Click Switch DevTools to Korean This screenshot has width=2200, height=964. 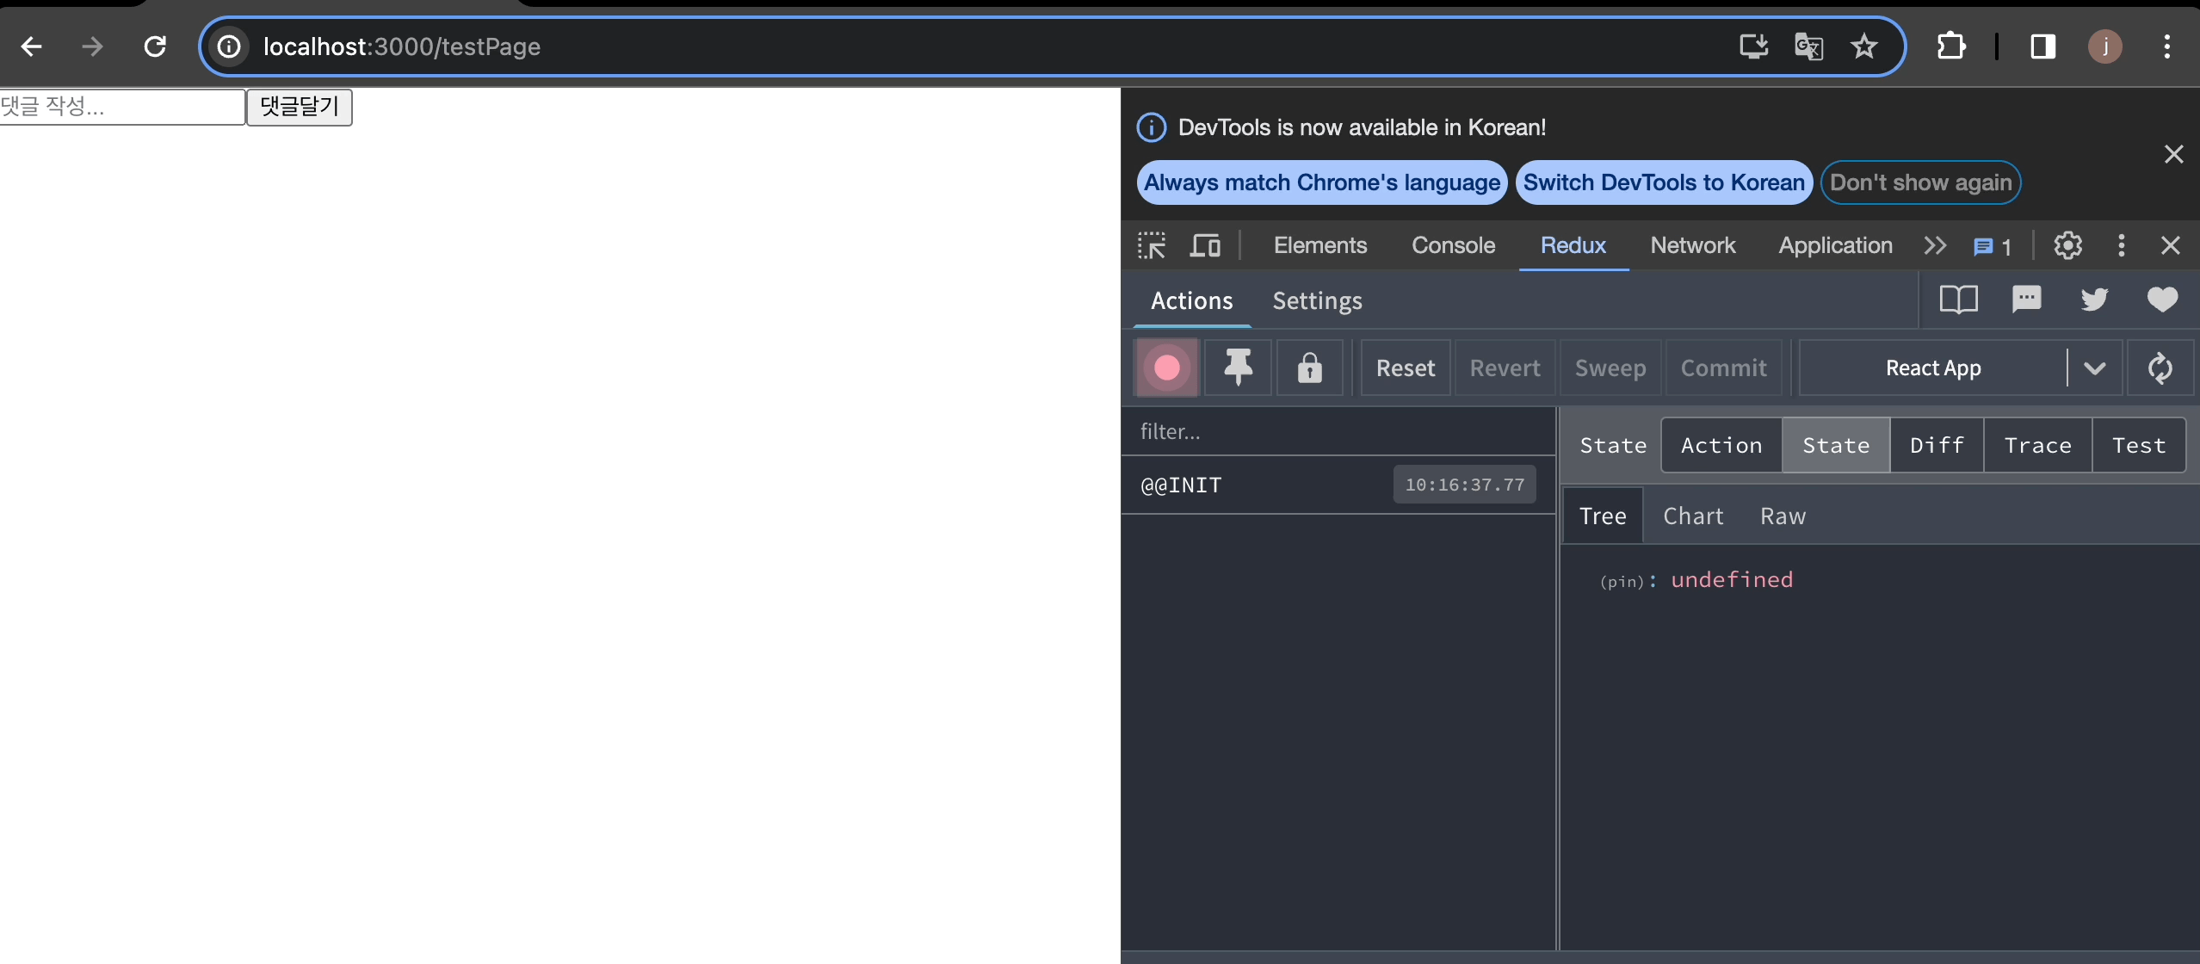pyautogui.click(x=1664, y=182)
